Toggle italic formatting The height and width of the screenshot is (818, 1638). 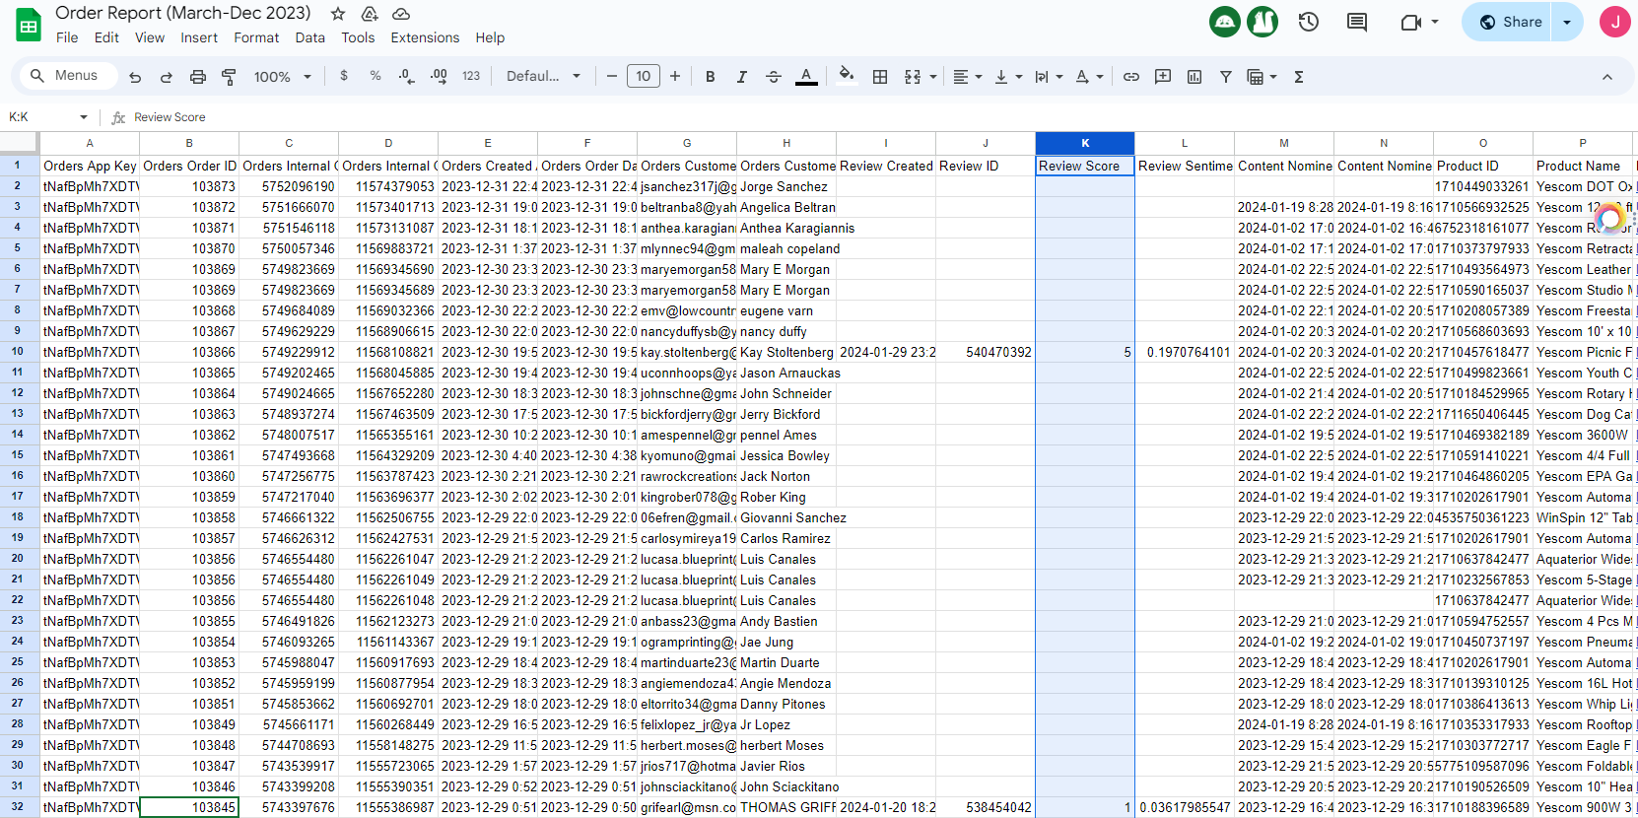pyautogui.click(x=742, y=76)
